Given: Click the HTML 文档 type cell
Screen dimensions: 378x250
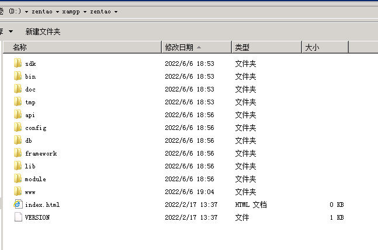Looking at the screenshot, I should (x=251, y=205).
